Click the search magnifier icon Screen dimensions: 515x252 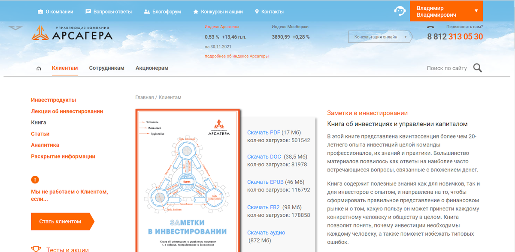point(477,68)
